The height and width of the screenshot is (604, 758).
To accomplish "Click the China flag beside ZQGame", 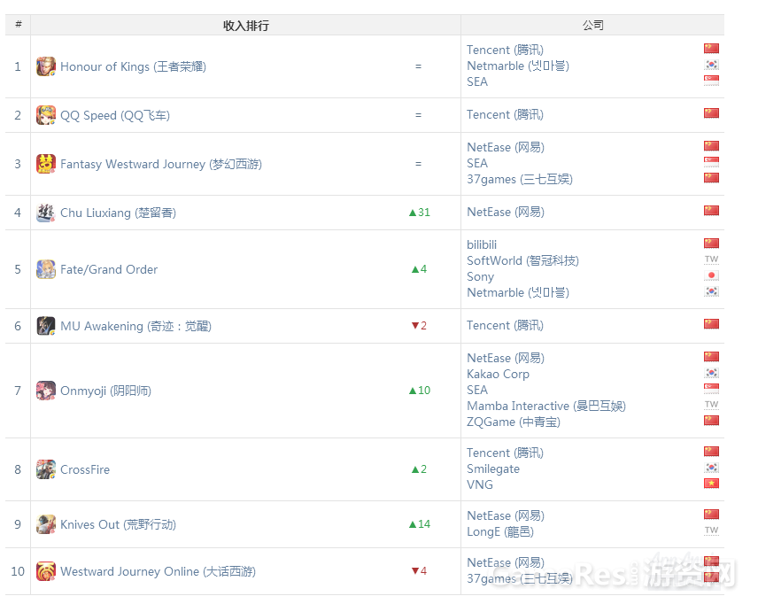I will tap(711, 421).
